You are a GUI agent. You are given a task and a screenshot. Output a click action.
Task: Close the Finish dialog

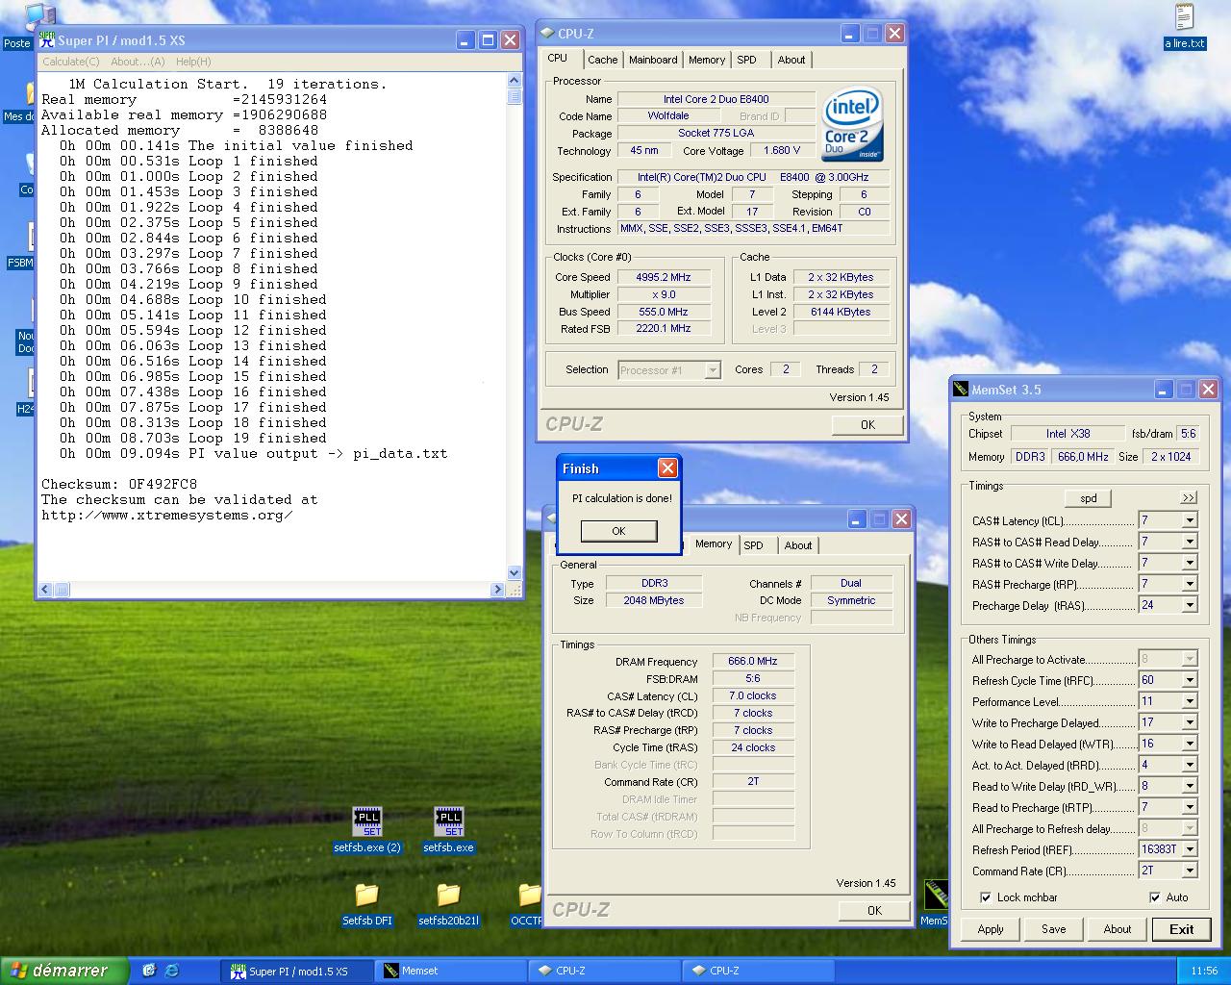666,468
